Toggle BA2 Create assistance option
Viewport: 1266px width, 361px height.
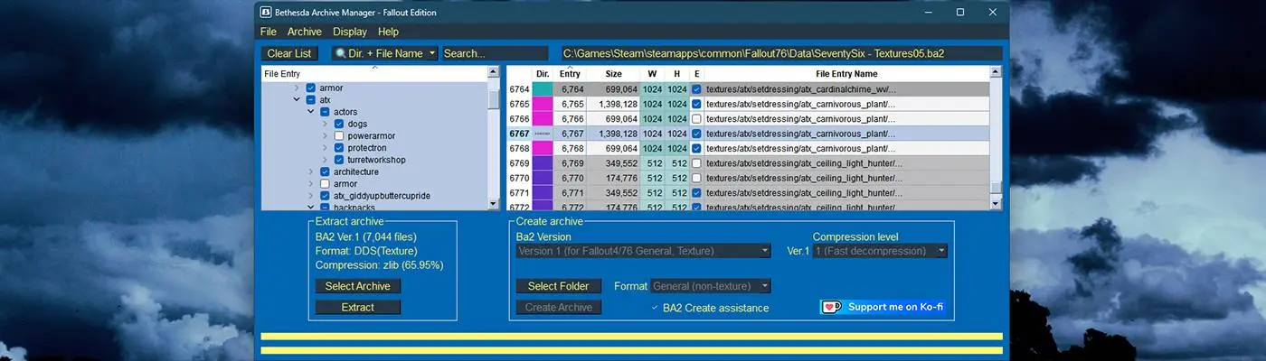pos(710,308)
